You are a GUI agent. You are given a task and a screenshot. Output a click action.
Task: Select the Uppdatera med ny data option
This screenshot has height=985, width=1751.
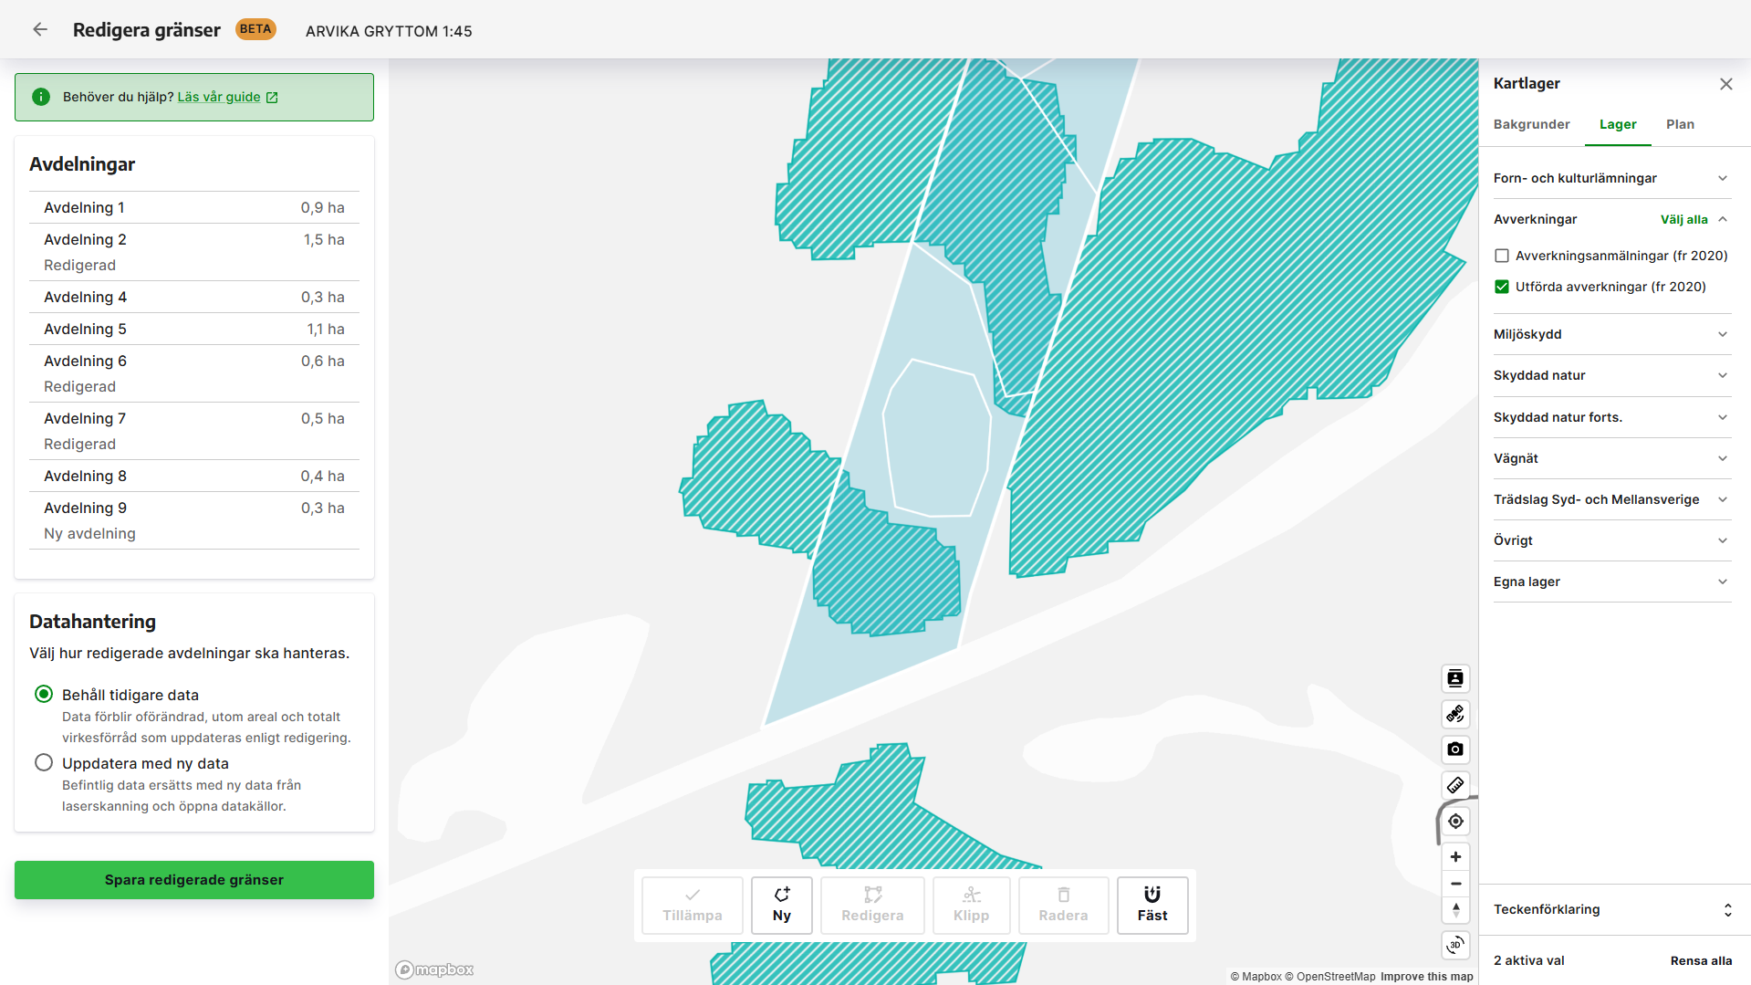(x=44, y=762)
